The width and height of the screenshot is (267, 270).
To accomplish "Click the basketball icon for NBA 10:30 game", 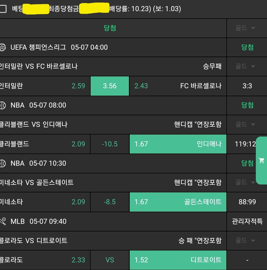I will point(3,163).
